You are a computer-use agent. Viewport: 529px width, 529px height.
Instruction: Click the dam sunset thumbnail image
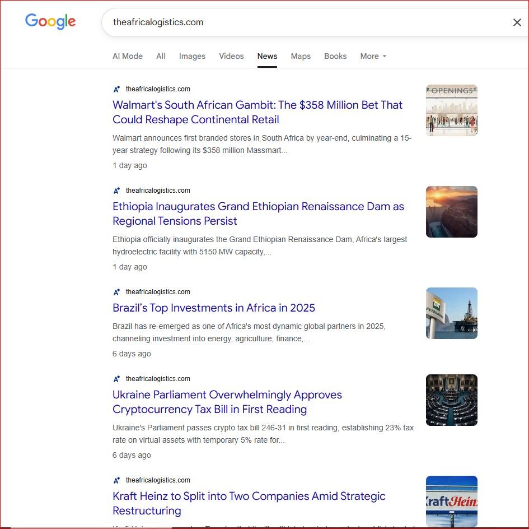[451, 212]
